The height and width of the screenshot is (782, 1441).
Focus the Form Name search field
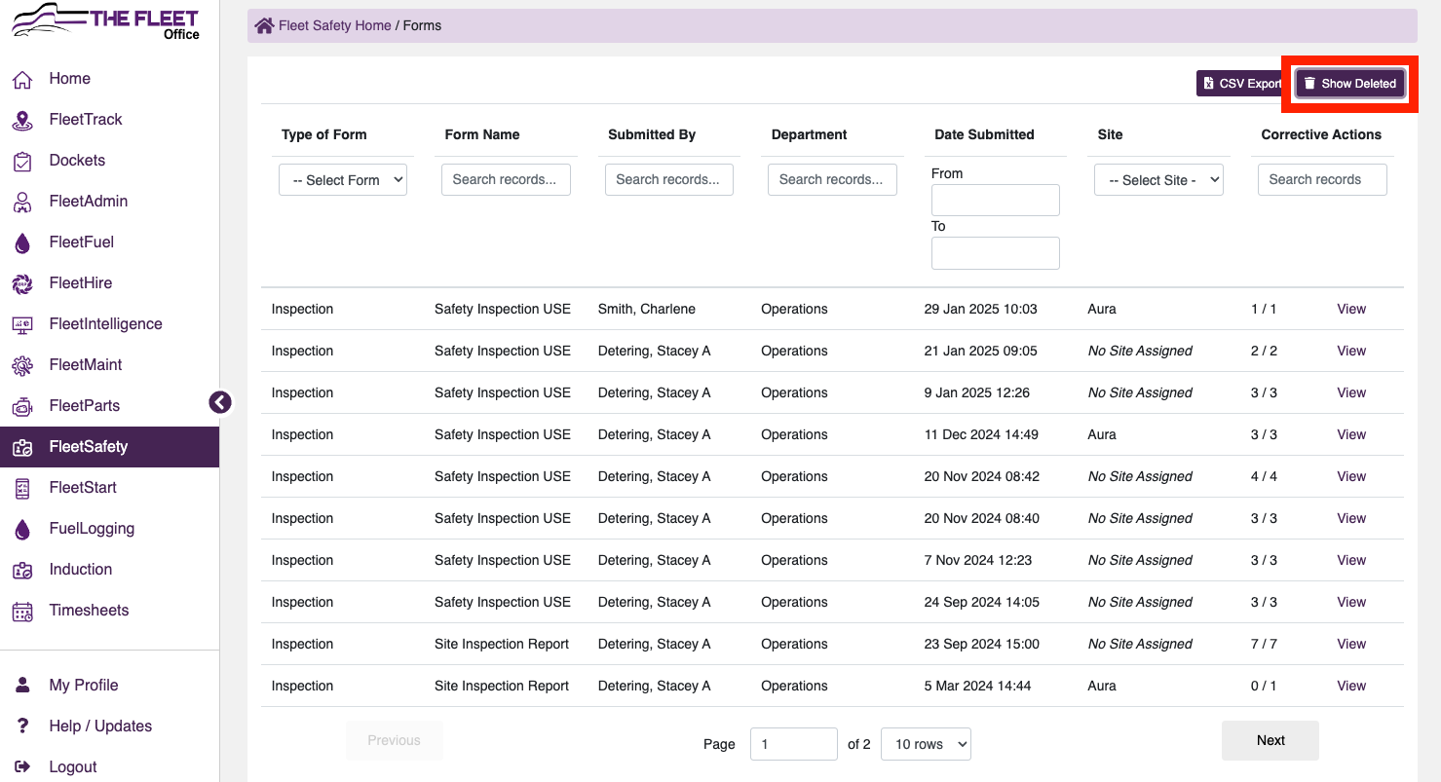tap(506, 179)
